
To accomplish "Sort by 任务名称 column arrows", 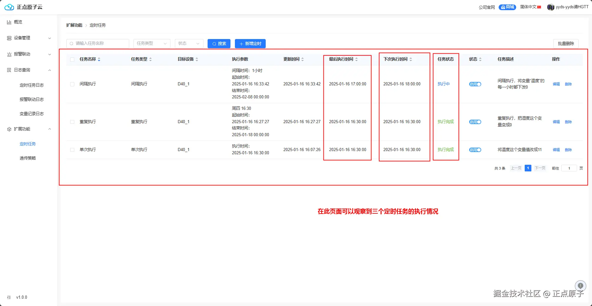I will (x=99, y=59).
